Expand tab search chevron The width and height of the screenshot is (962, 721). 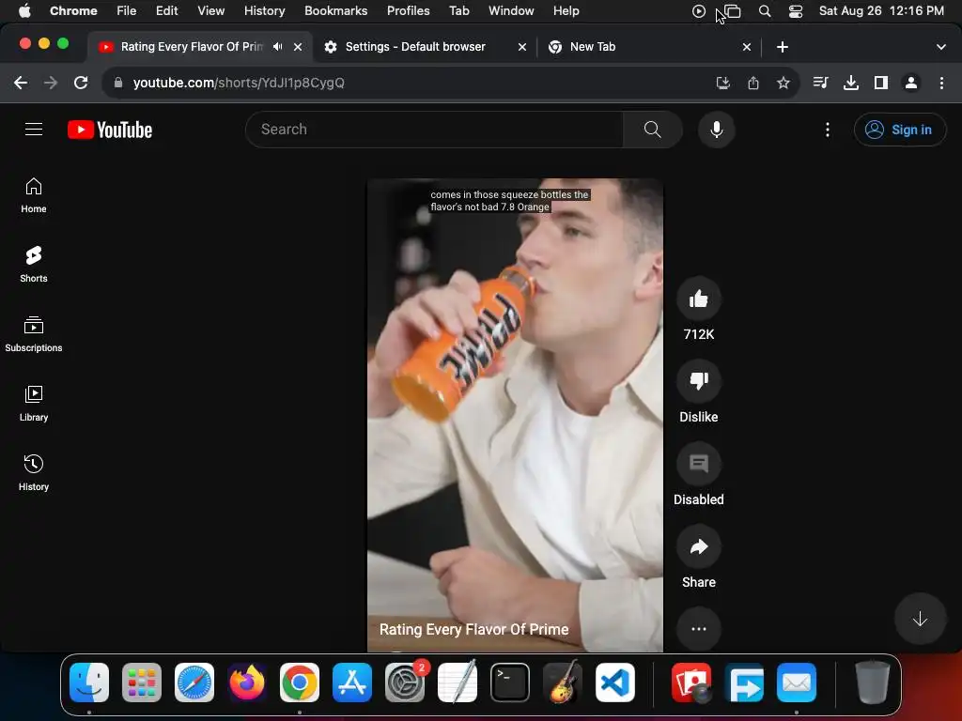coord(940,47)
